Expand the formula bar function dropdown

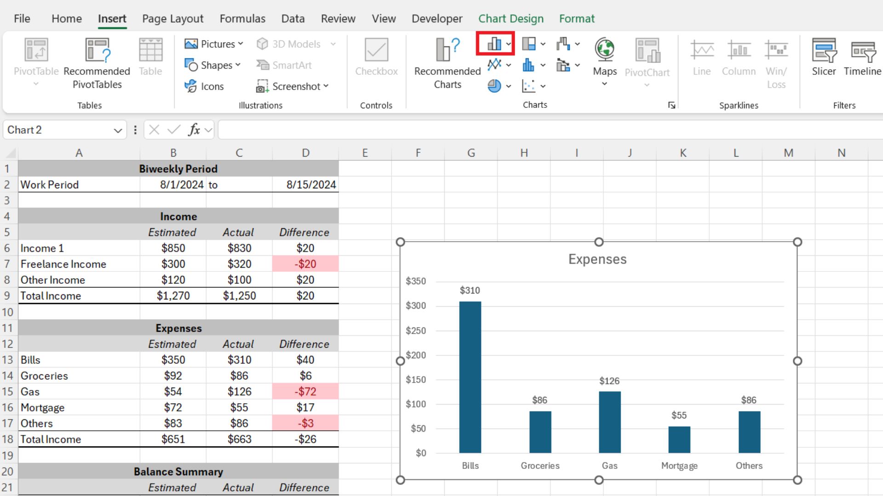(x=208, y=130)
